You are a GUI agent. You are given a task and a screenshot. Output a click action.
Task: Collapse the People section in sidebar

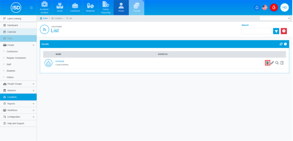(33, 45)
